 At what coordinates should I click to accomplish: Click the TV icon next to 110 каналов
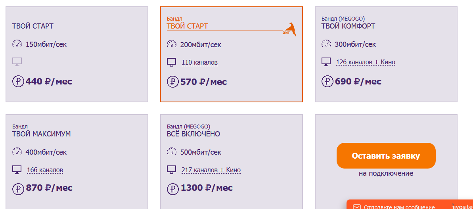171,62
